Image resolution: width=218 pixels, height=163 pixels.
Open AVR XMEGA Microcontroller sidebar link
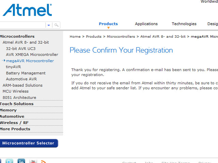click(x=32, y=55)
